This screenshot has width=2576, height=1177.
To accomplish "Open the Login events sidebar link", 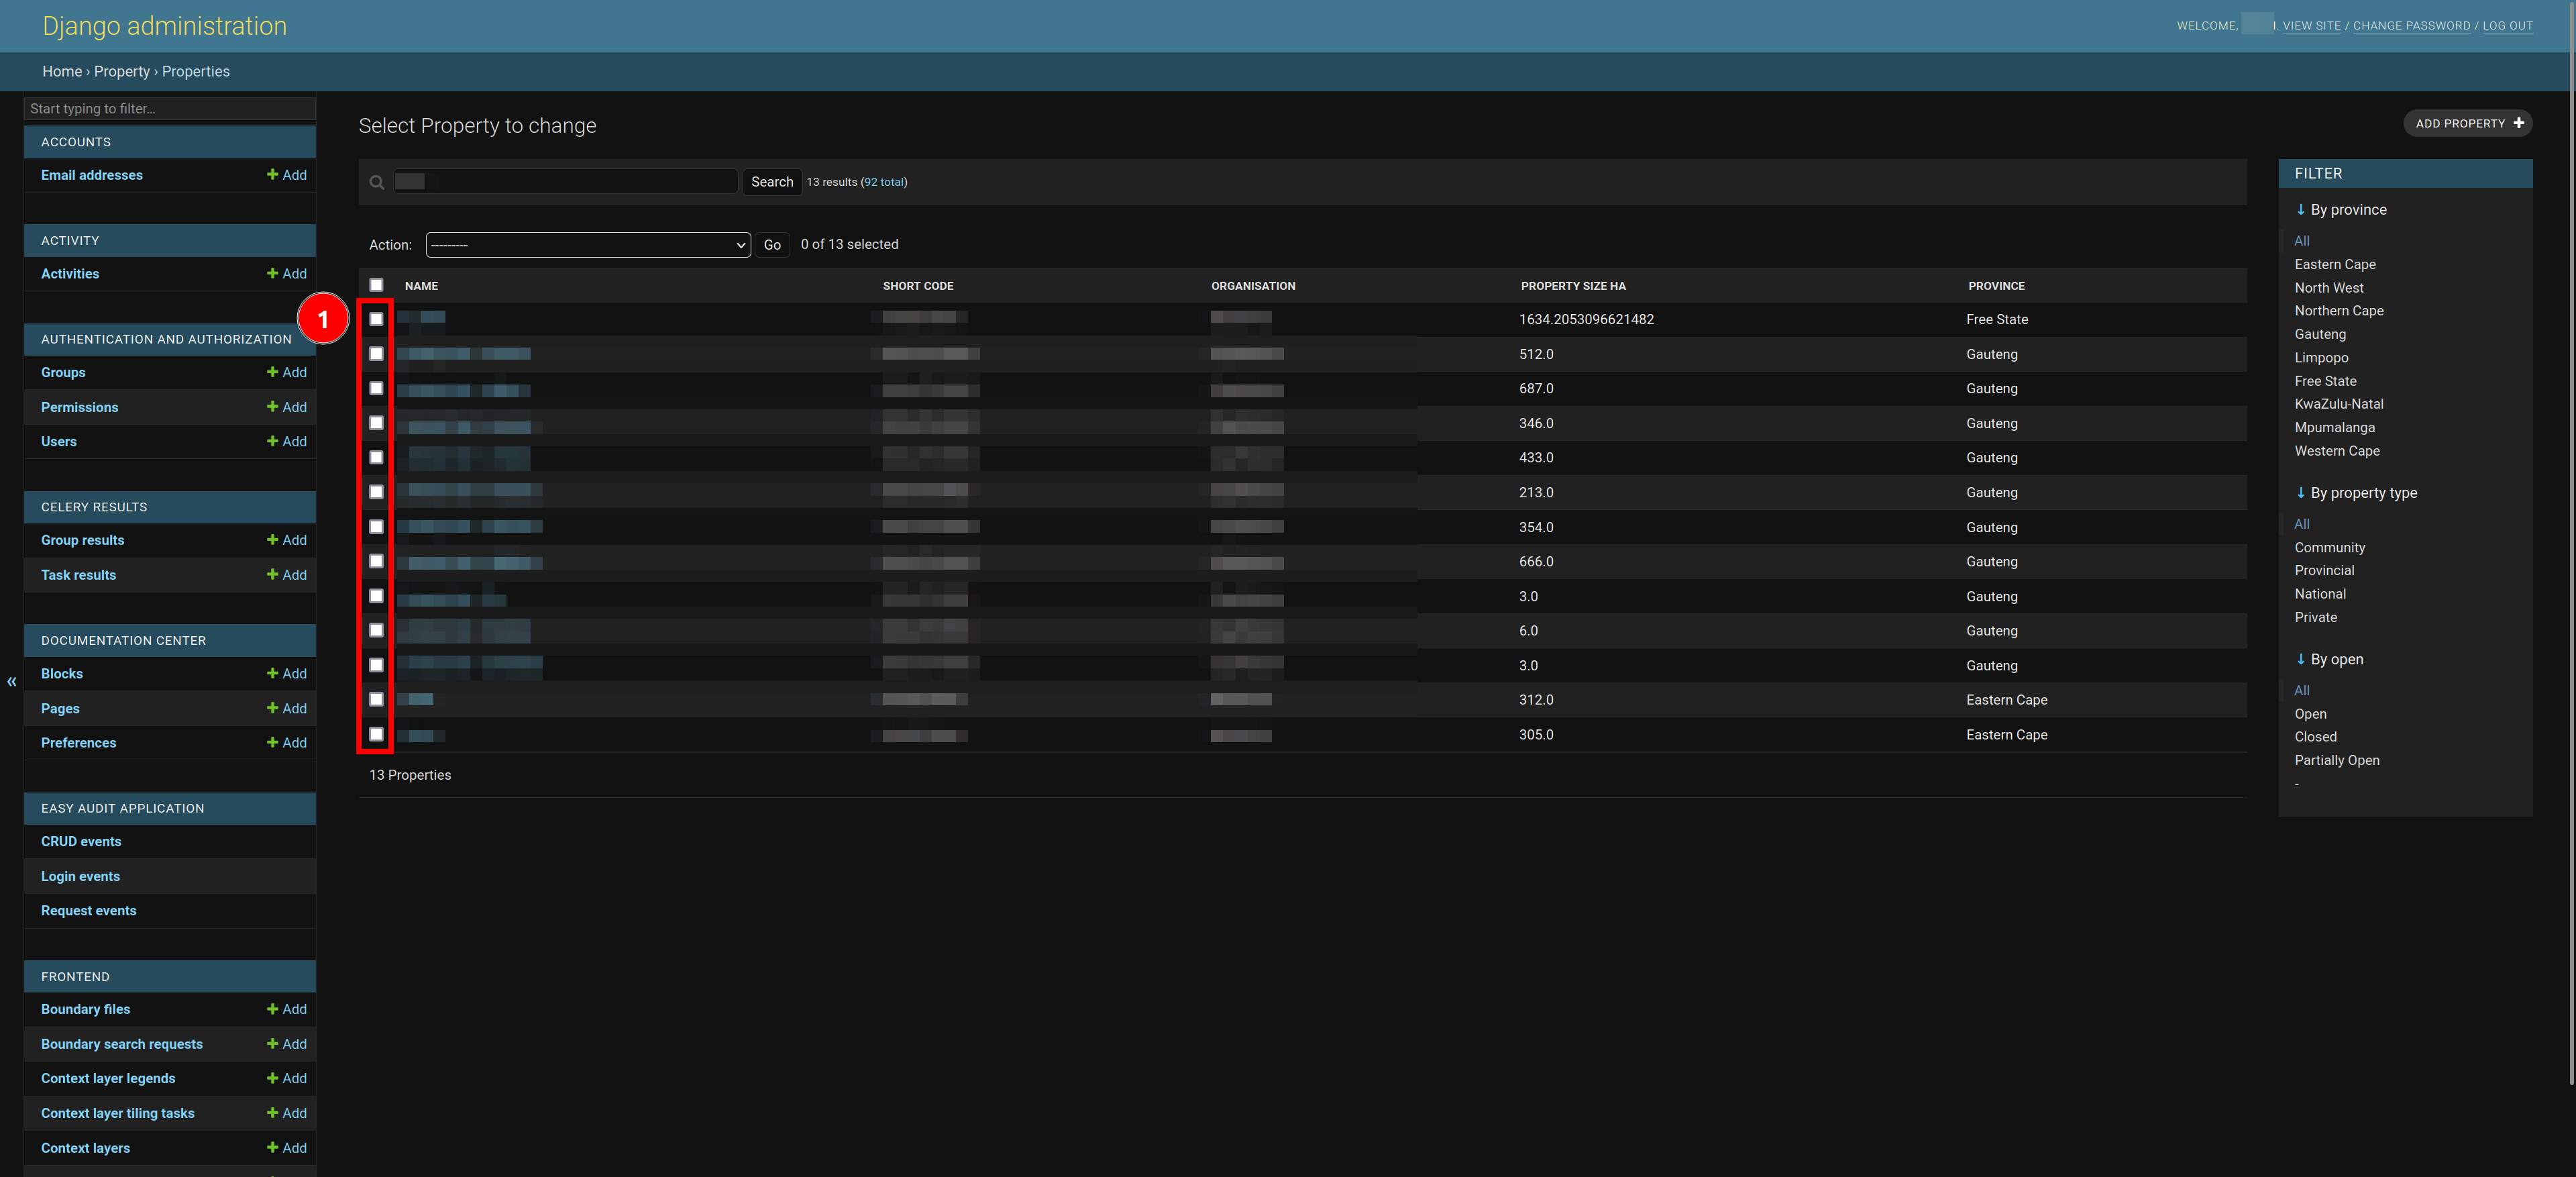I will click(80, 876).
